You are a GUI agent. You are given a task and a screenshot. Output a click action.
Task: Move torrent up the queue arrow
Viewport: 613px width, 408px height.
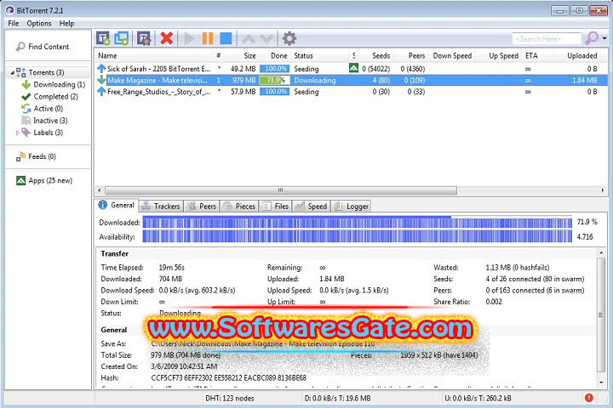coord(249,38)
